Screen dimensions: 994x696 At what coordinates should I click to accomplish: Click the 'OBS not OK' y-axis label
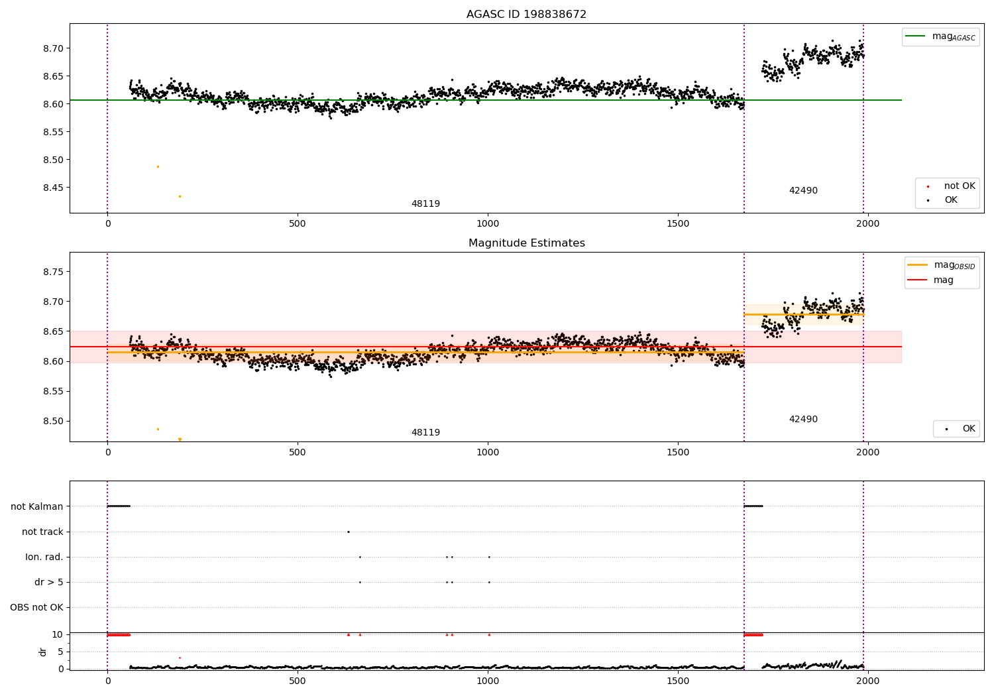coord(36,607)
